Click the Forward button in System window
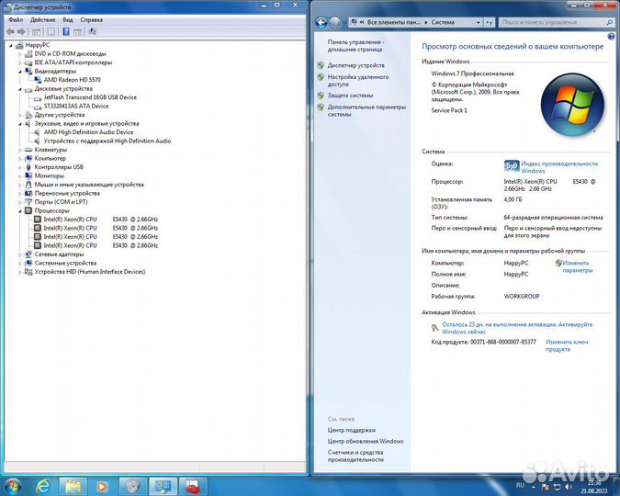Image resolution: width=620 pixels, height=496 pixels. point(334,23)
